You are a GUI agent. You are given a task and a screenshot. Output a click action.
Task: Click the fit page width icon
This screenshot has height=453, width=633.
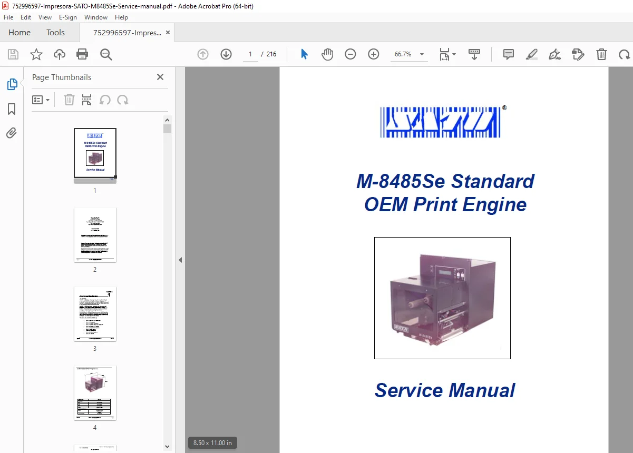click(444, 54)
